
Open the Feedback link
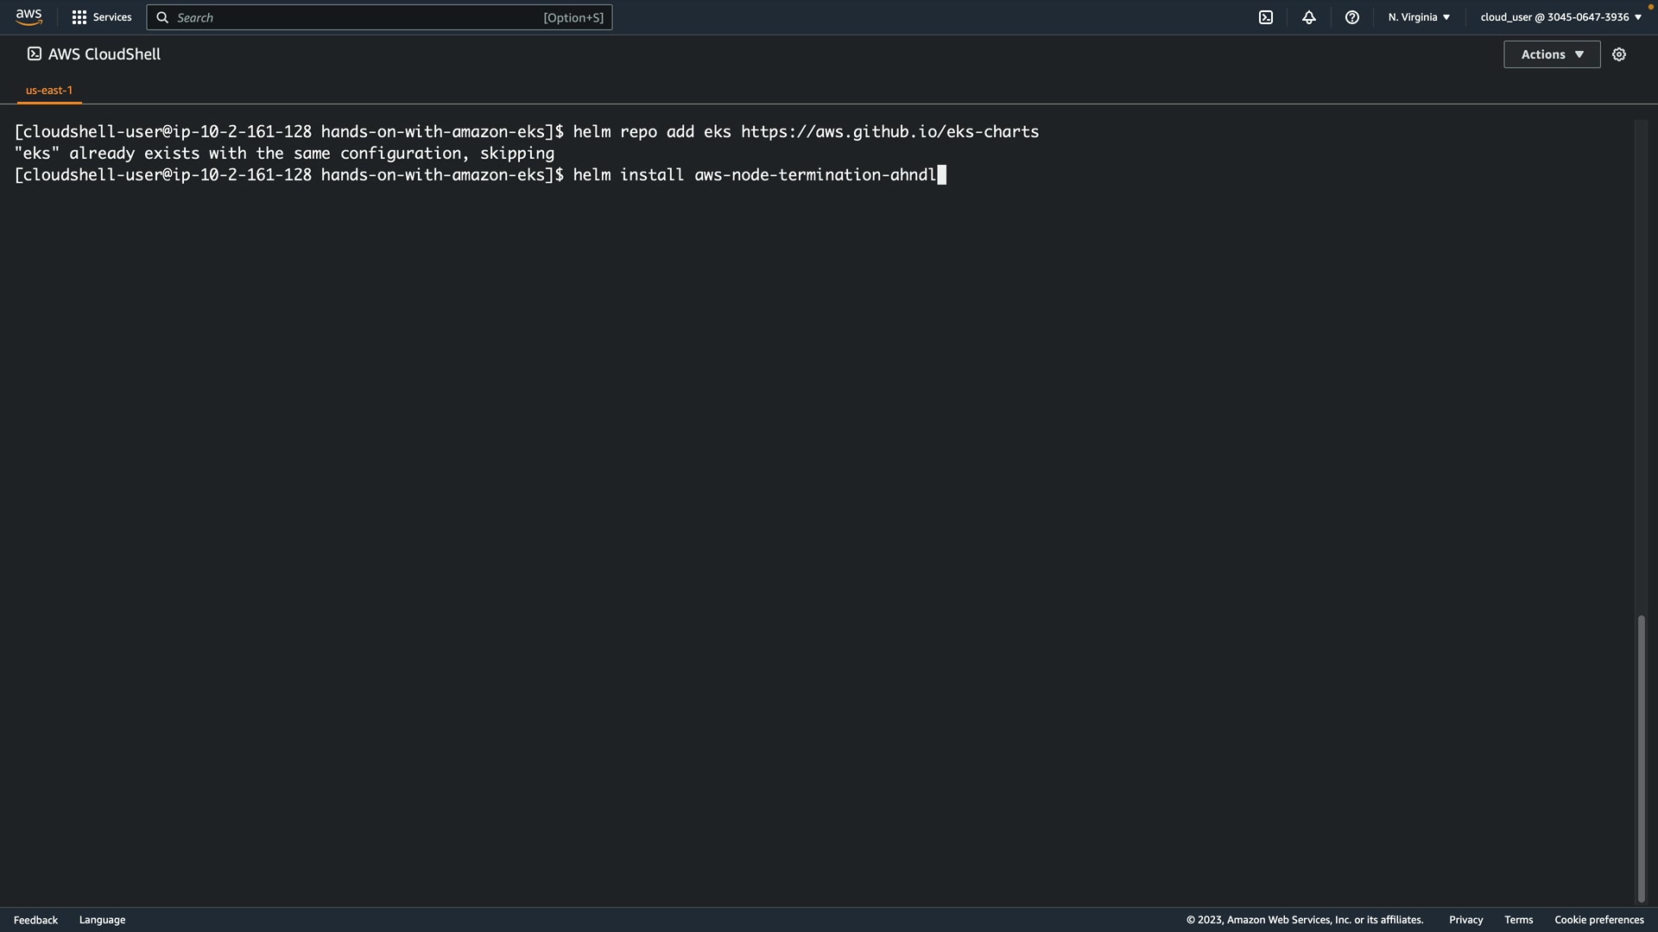point(35,920)
